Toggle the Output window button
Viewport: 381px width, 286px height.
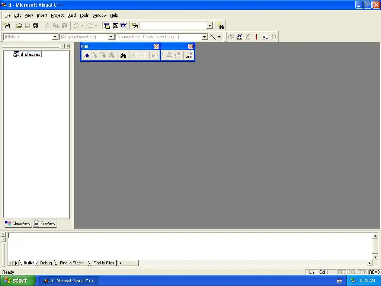pos(115,26)
